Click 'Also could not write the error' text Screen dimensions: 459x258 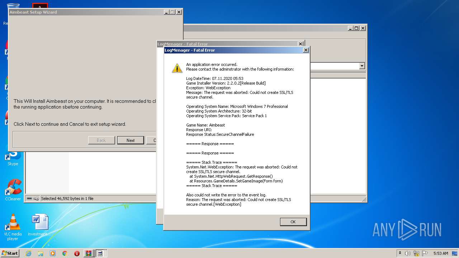tap(226, 195)
